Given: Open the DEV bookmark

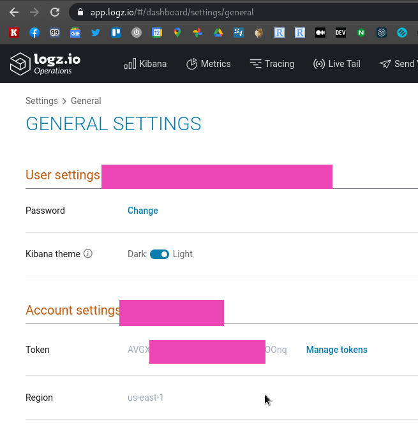Looking at the screenshot, I should [341, 33].
